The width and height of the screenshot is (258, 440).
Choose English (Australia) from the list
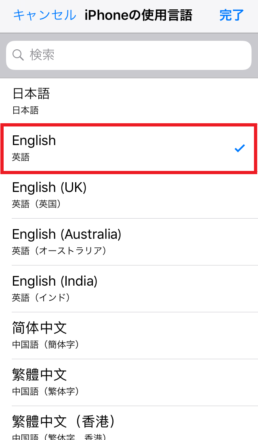(129, 242)
